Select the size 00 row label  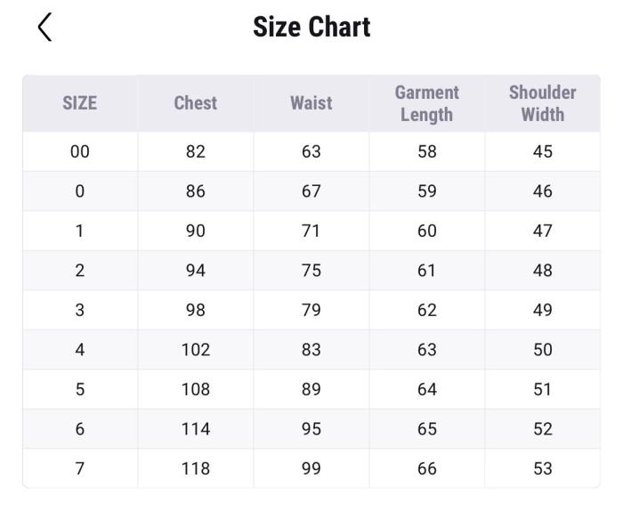tap(79, 151)
